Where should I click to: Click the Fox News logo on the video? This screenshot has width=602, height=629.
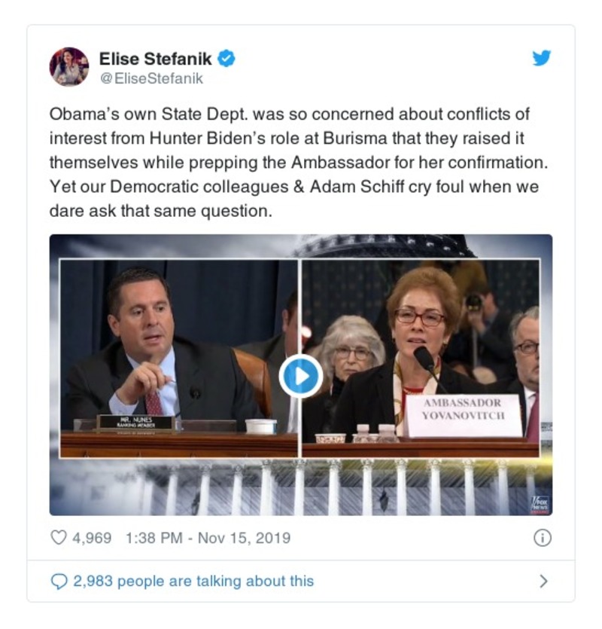[540, 502]
